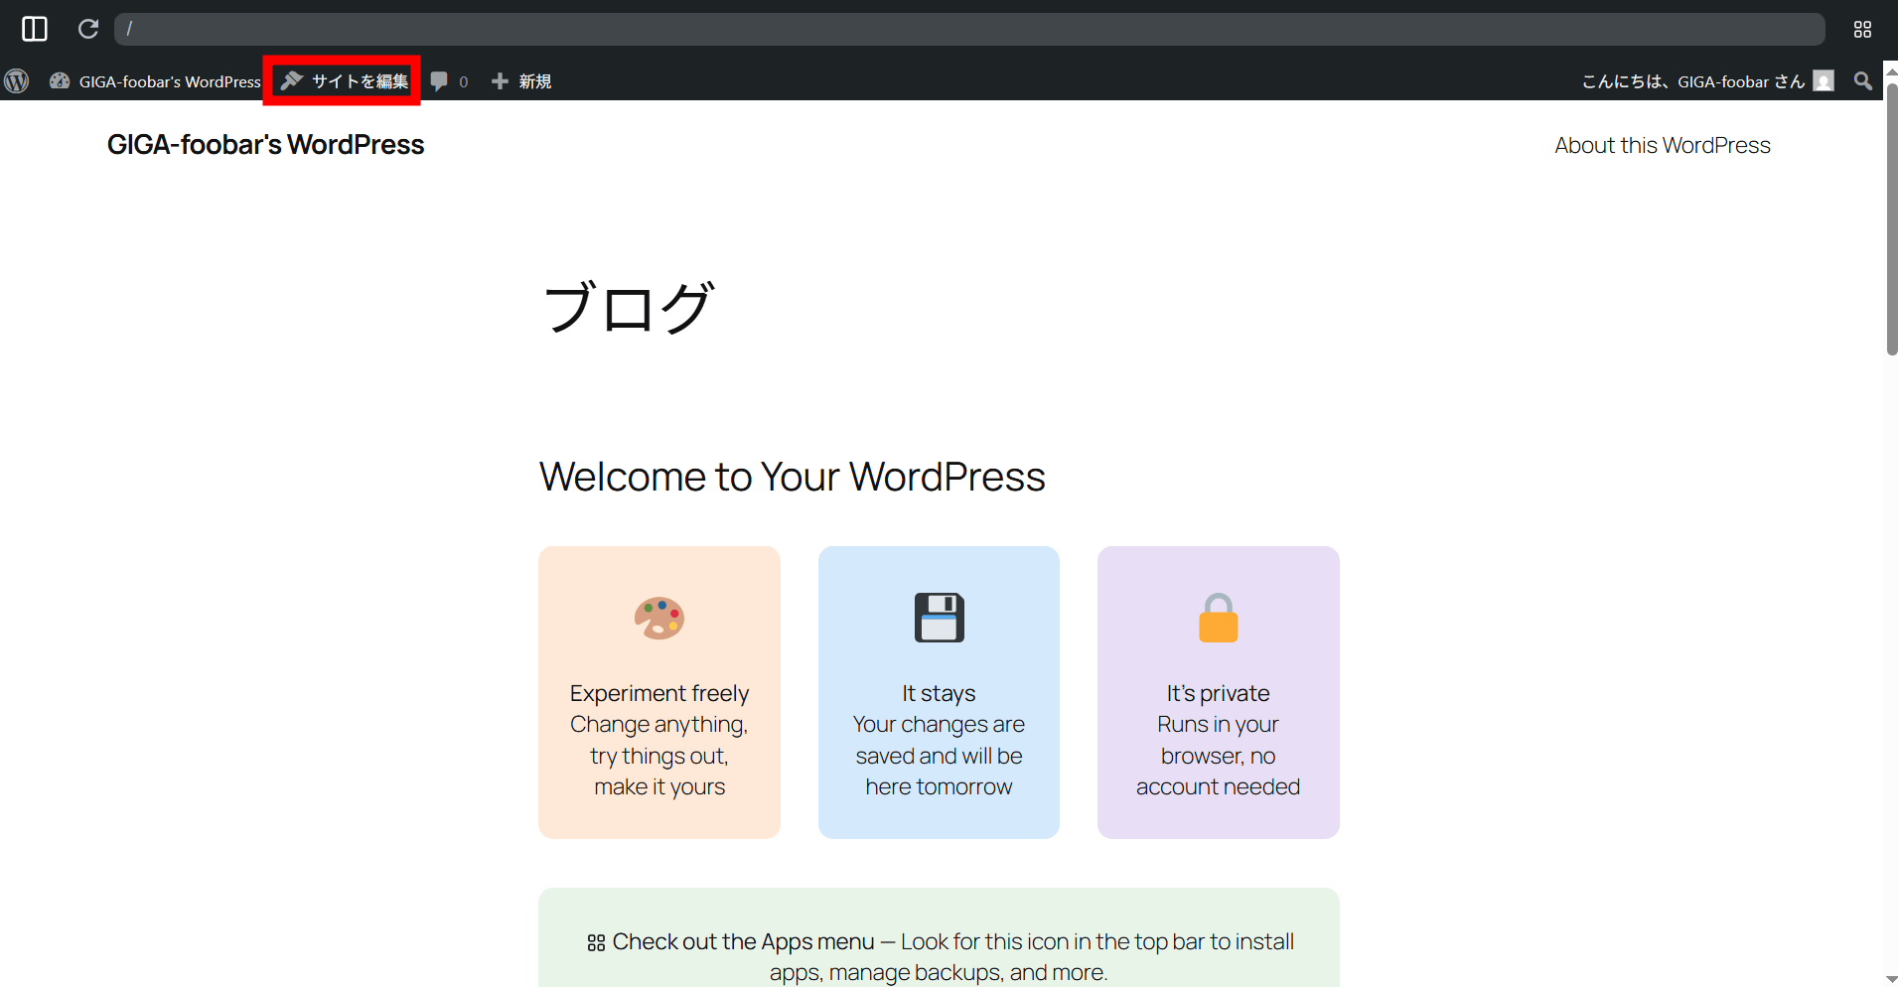This screenshot has width=1898, height=987.
Task: Click the scrollbar down arrow
Action: [x=1891, y=979]
